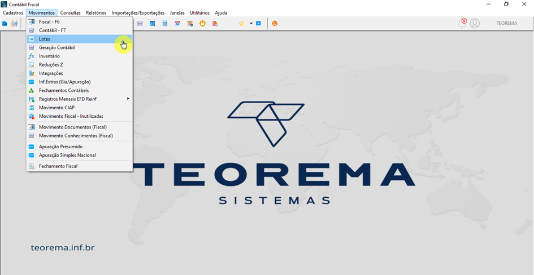Click the calendar icon showing 30

click(177, 24)
